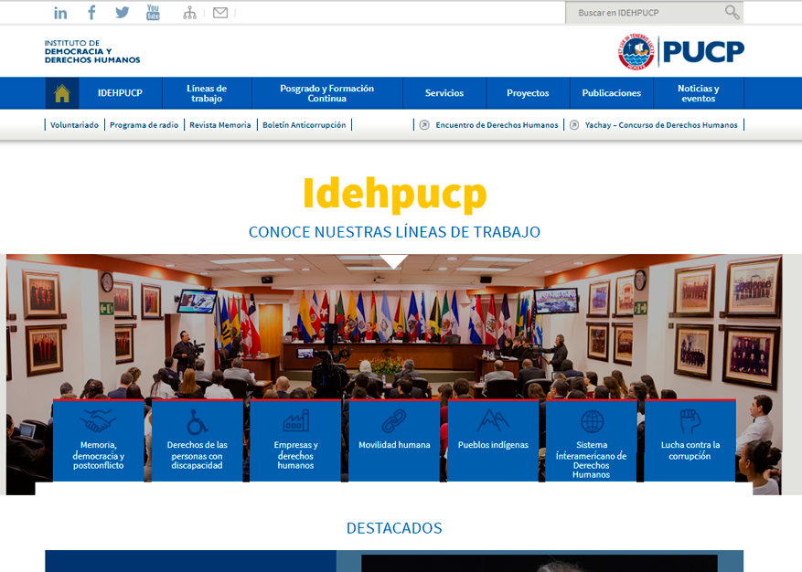Click the Facebook icon

91,12
